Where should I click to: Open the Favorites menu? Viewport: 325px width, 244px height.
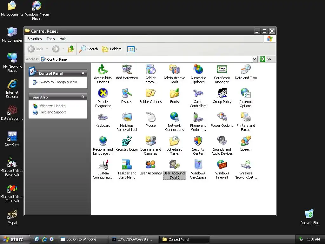click(34, 39)
